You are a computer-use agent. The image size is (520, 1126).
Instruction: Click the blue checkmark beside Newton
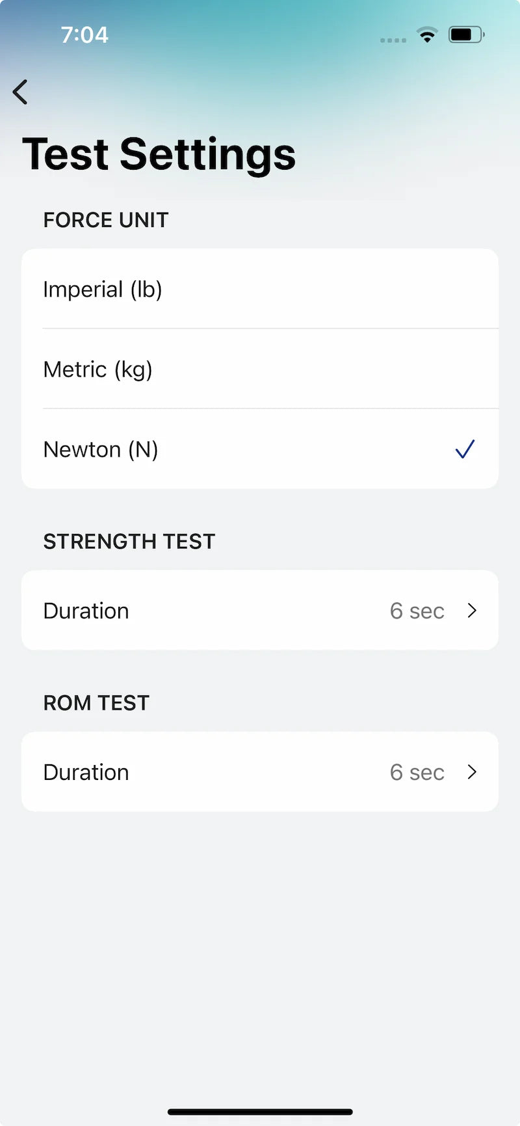click(x=465, y=449)
